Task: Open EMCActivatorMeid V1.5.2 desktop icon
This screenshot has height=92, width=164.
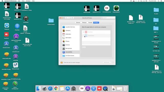Action: (16, 37)
